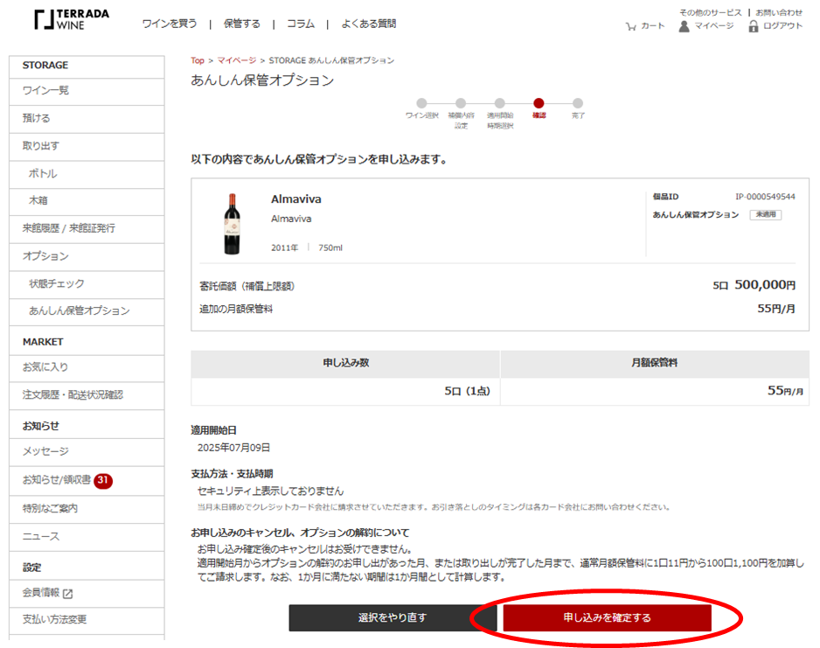Click その他のサービス link
Image resolution: width=820 pixels, height=648 pixels.
[x=710, y=12]
